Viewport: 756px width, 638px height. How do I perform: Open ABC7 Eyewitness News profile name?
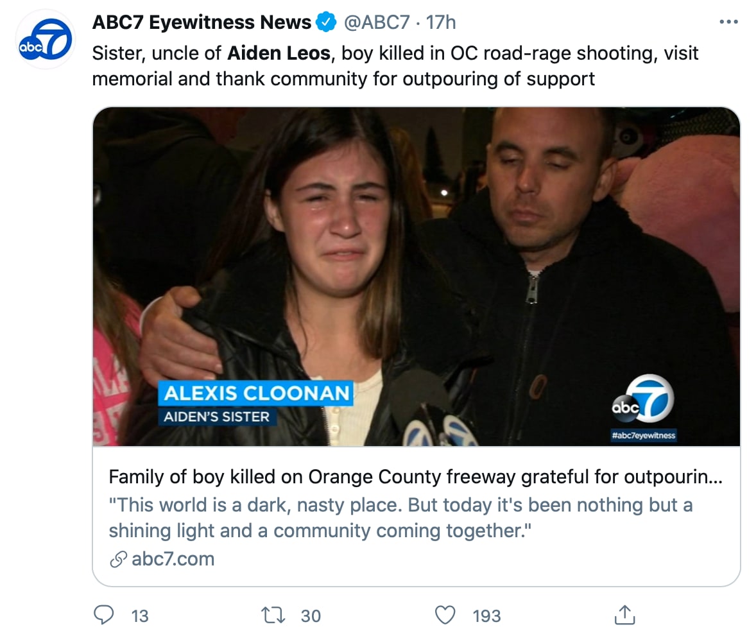[x=202, y=22]
